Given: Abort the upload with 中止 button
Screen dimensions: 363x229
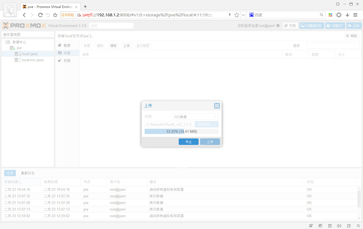Looking at the screenshot, I should [188, 142].
